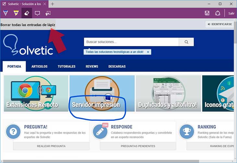
Task: Click the Solvetic logo
Action: [28, 44]
